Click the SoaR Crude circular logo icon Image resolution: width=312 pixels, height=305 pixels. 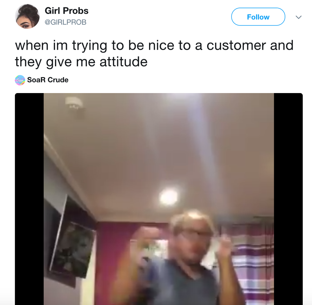tap(20, 80)
